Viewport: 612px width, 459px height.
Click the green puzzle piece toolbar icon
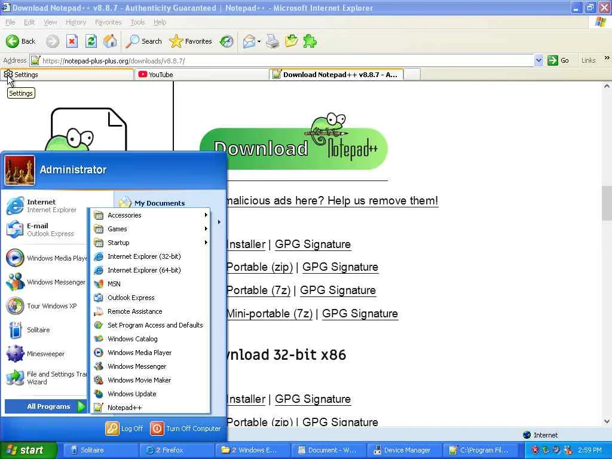tap(310, 41)
